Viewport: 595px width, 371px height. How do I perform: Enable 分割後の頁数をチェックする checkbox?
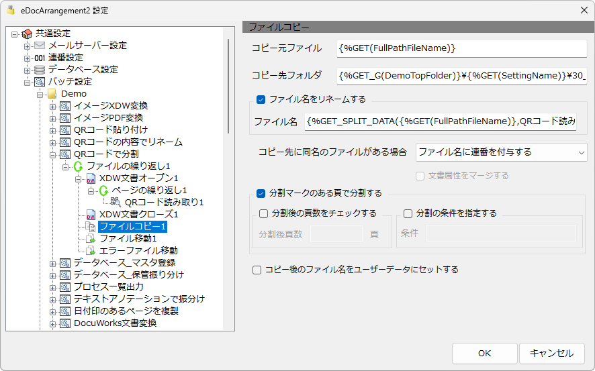pyautogui.click(x=263, y=213)
